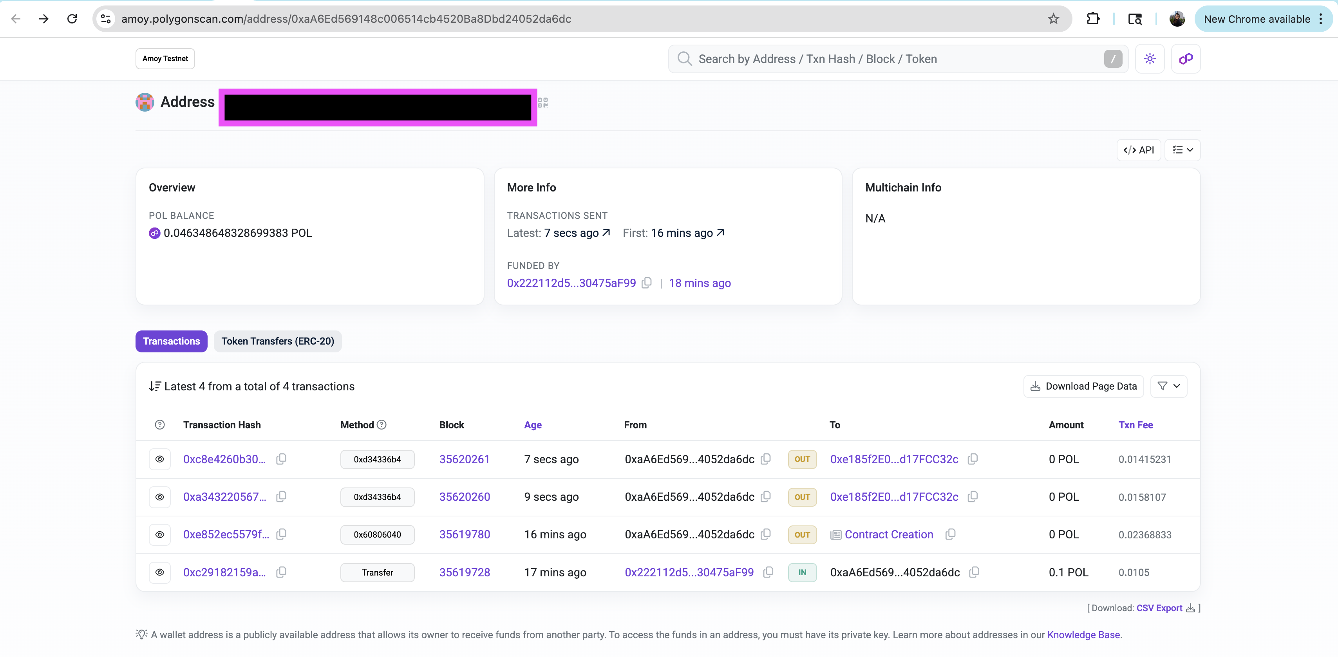Switch to Token Transfers (ERC-20) tab
Image resolution: width=1338 pixels, height=657 pixels.
pos(277,341)
